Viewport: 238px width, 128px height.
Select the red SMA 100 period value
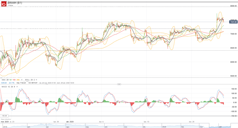(14, 80)
